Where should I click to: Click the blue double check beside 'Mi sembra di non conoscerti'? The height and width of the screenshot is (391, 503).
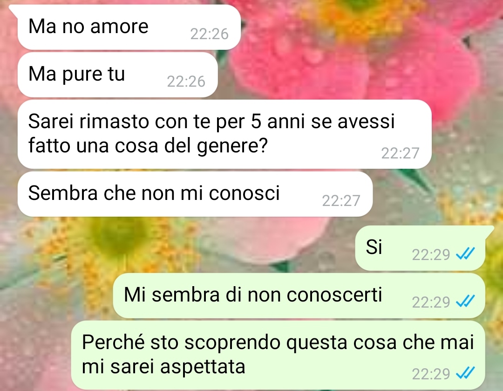[465, 302]
